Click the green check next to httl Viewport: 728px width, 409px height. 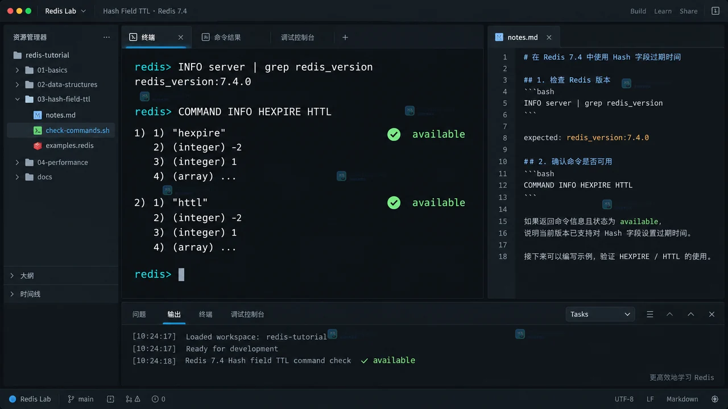tap(394, 203)
